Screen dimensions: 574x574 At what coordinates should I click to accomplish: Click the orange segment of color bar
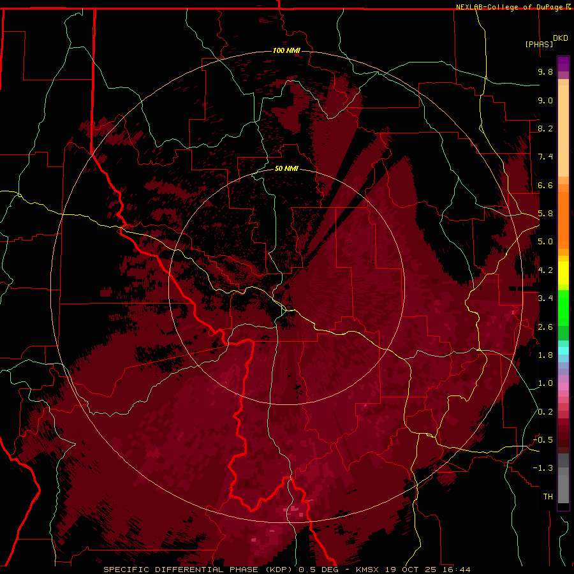[563, 216]
